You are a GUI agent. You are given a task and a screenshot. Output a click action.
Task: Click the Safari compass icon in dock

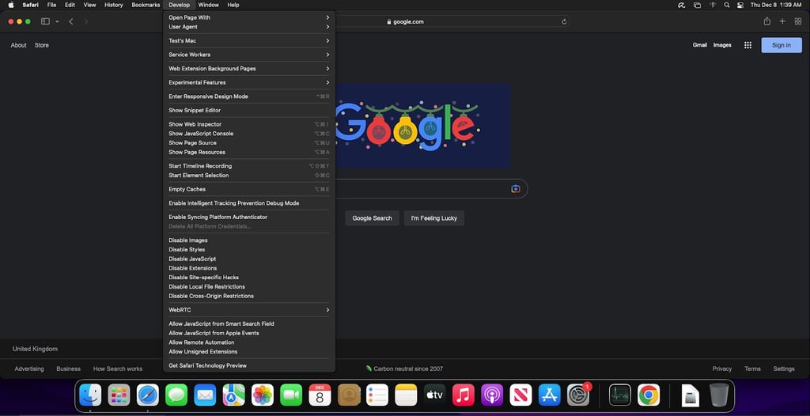point(148,395)
